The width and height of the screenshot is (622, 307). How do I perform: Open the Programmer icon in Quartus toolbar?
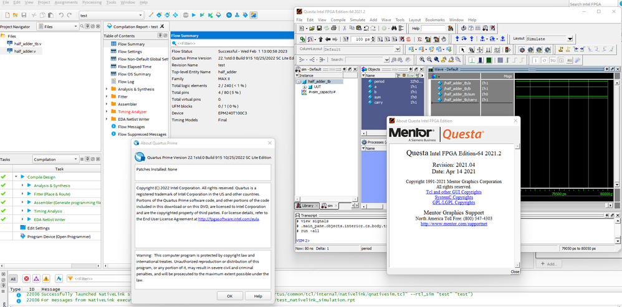(245, 15)
